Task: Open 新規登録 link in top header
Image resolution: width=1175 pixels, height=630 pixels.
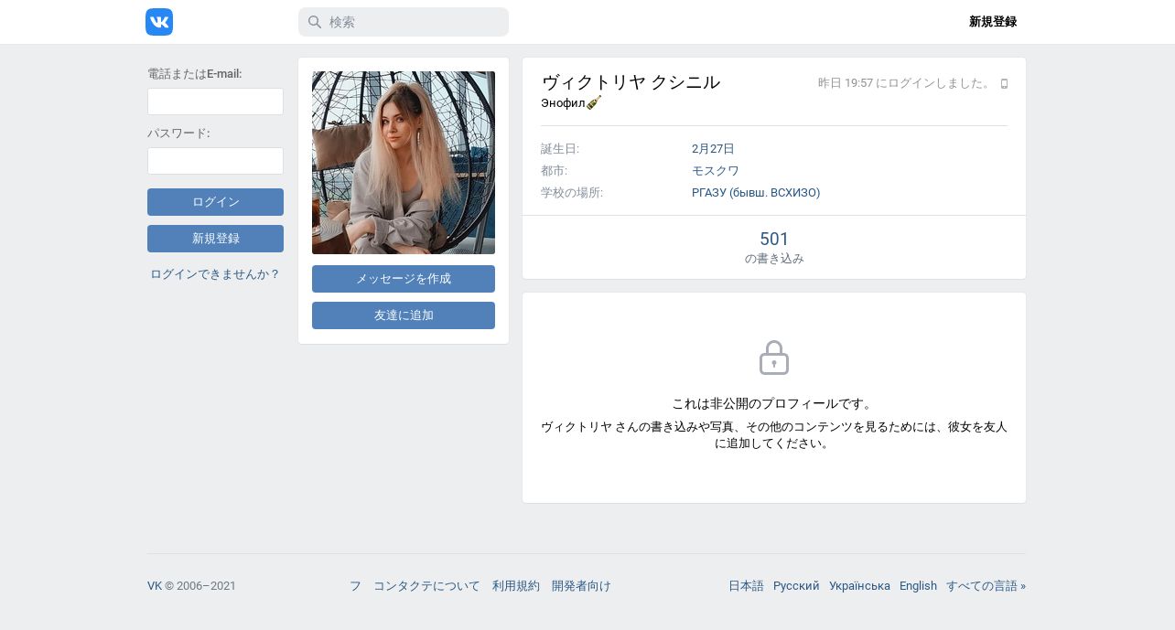Action: click(x=993, y=22)
